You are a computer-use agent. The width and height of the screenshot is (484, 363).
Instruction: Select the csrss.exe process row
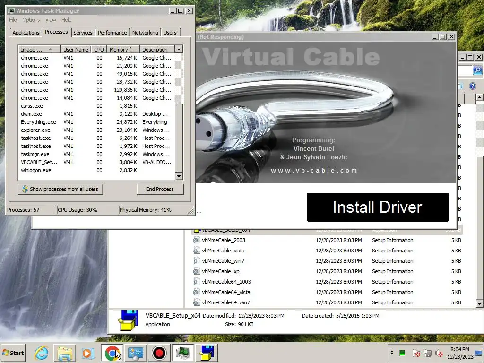(96, 106)
